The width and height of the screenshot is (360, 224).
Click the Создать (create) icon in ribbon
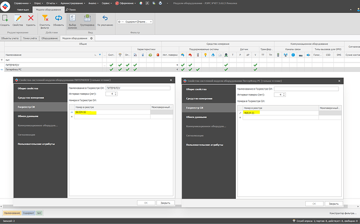[5, 18]
